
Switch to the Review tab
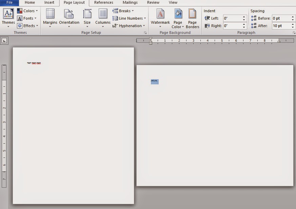click(153, 2)
